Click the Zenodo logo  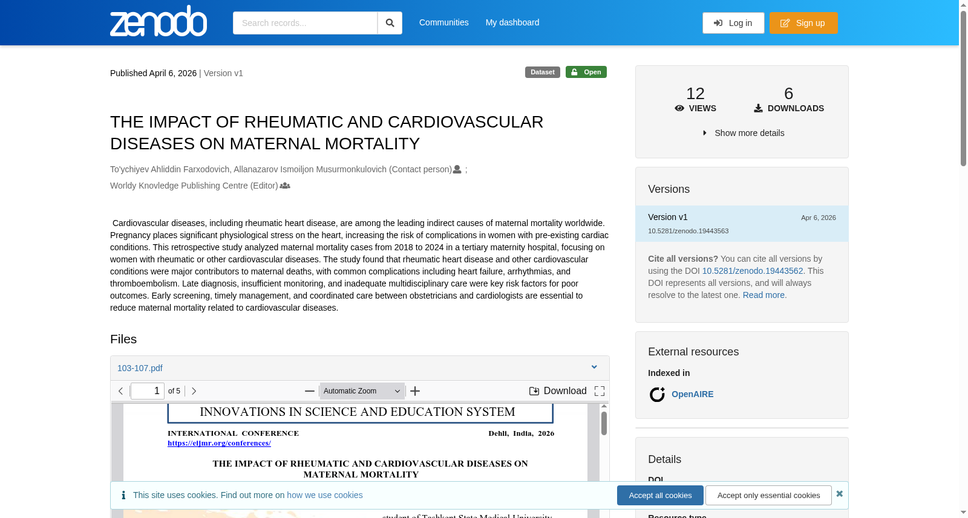click(x=159, y=21)
